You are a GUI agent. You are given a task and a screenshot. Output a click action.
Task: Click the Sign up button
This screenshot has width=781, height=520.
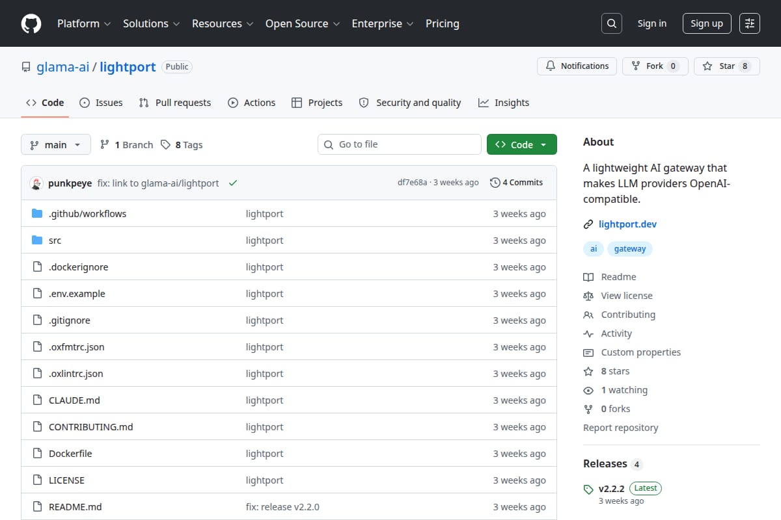coord(707,23)
